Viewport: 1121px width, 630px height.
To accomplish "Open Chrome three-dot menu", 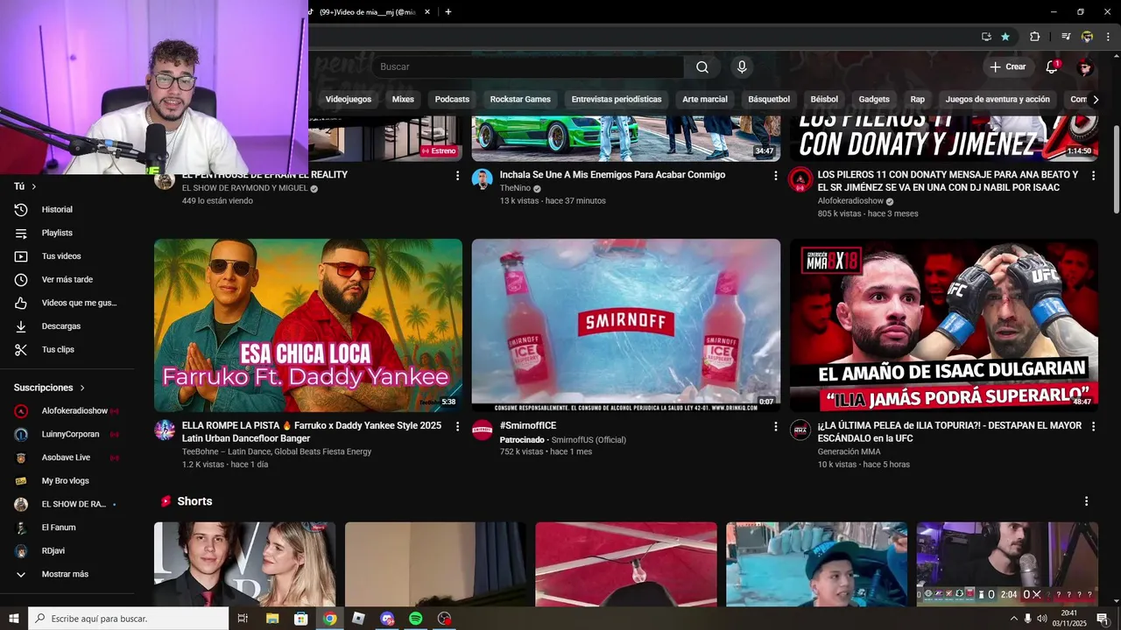I will point(1106,37).
